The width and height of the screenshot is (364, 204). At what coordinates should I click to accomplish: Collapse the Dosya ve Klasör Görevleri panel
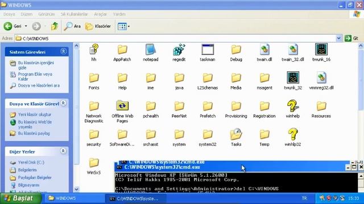[63, 103]
